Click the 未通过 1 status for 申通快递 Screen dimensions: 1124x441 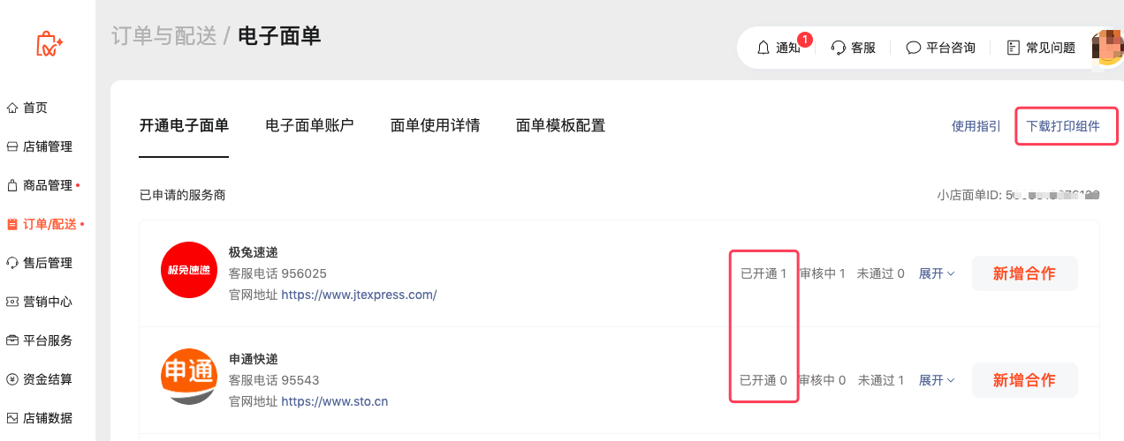click(x=880, y=380)
